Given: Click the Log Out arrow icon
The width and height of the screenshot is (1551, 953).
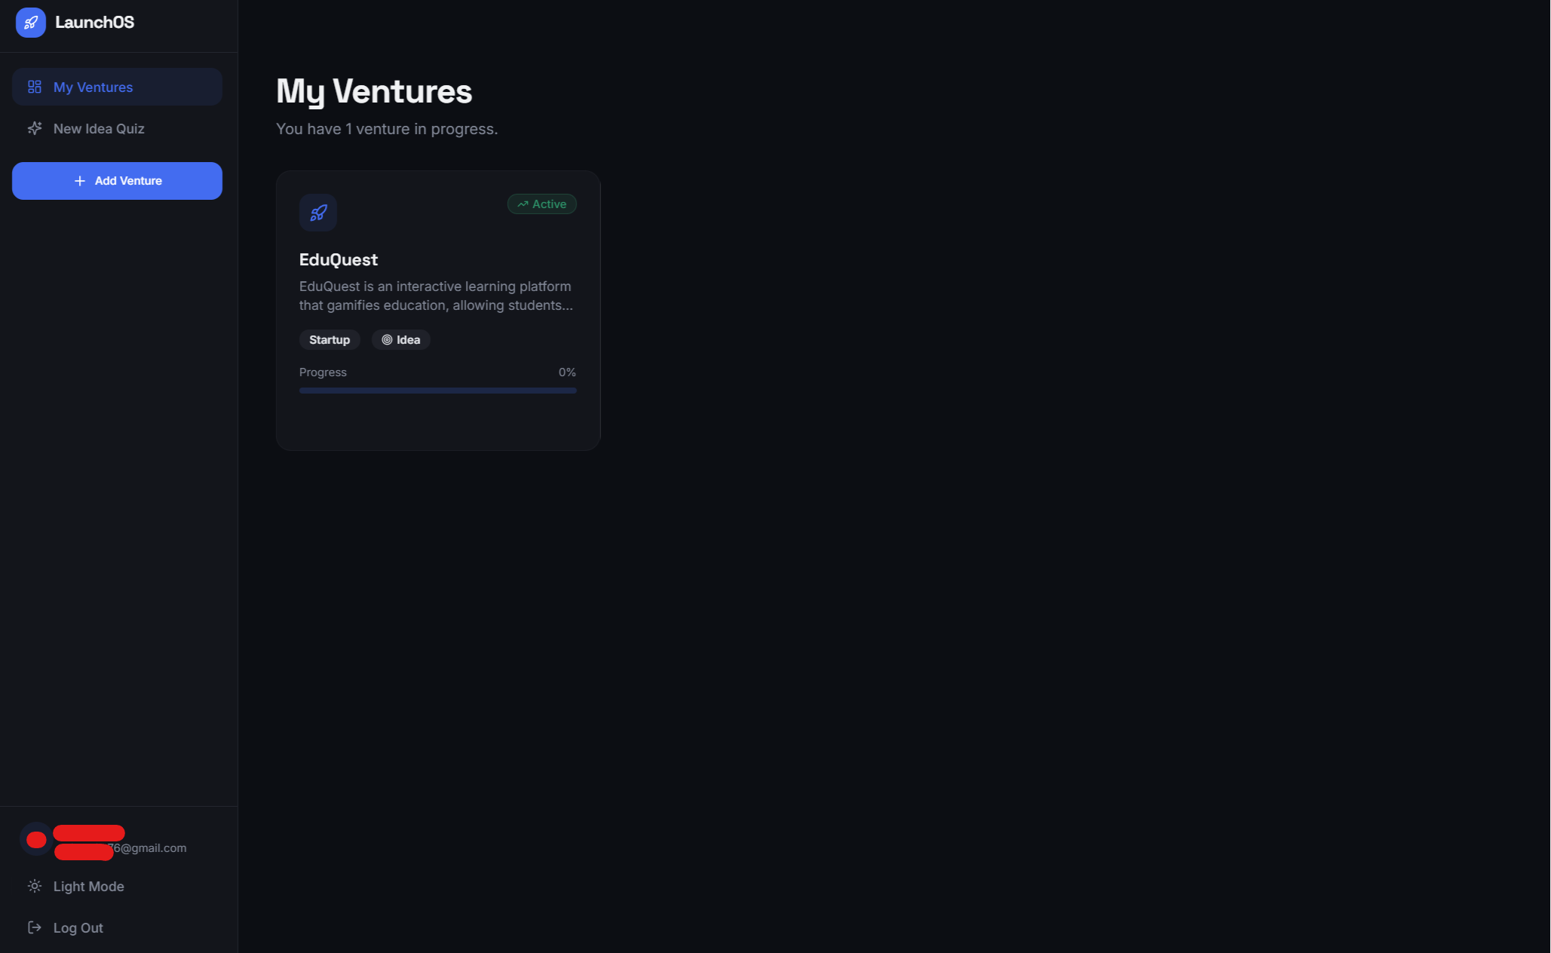Looking at the screenshot, I should (x=35, y=927).
